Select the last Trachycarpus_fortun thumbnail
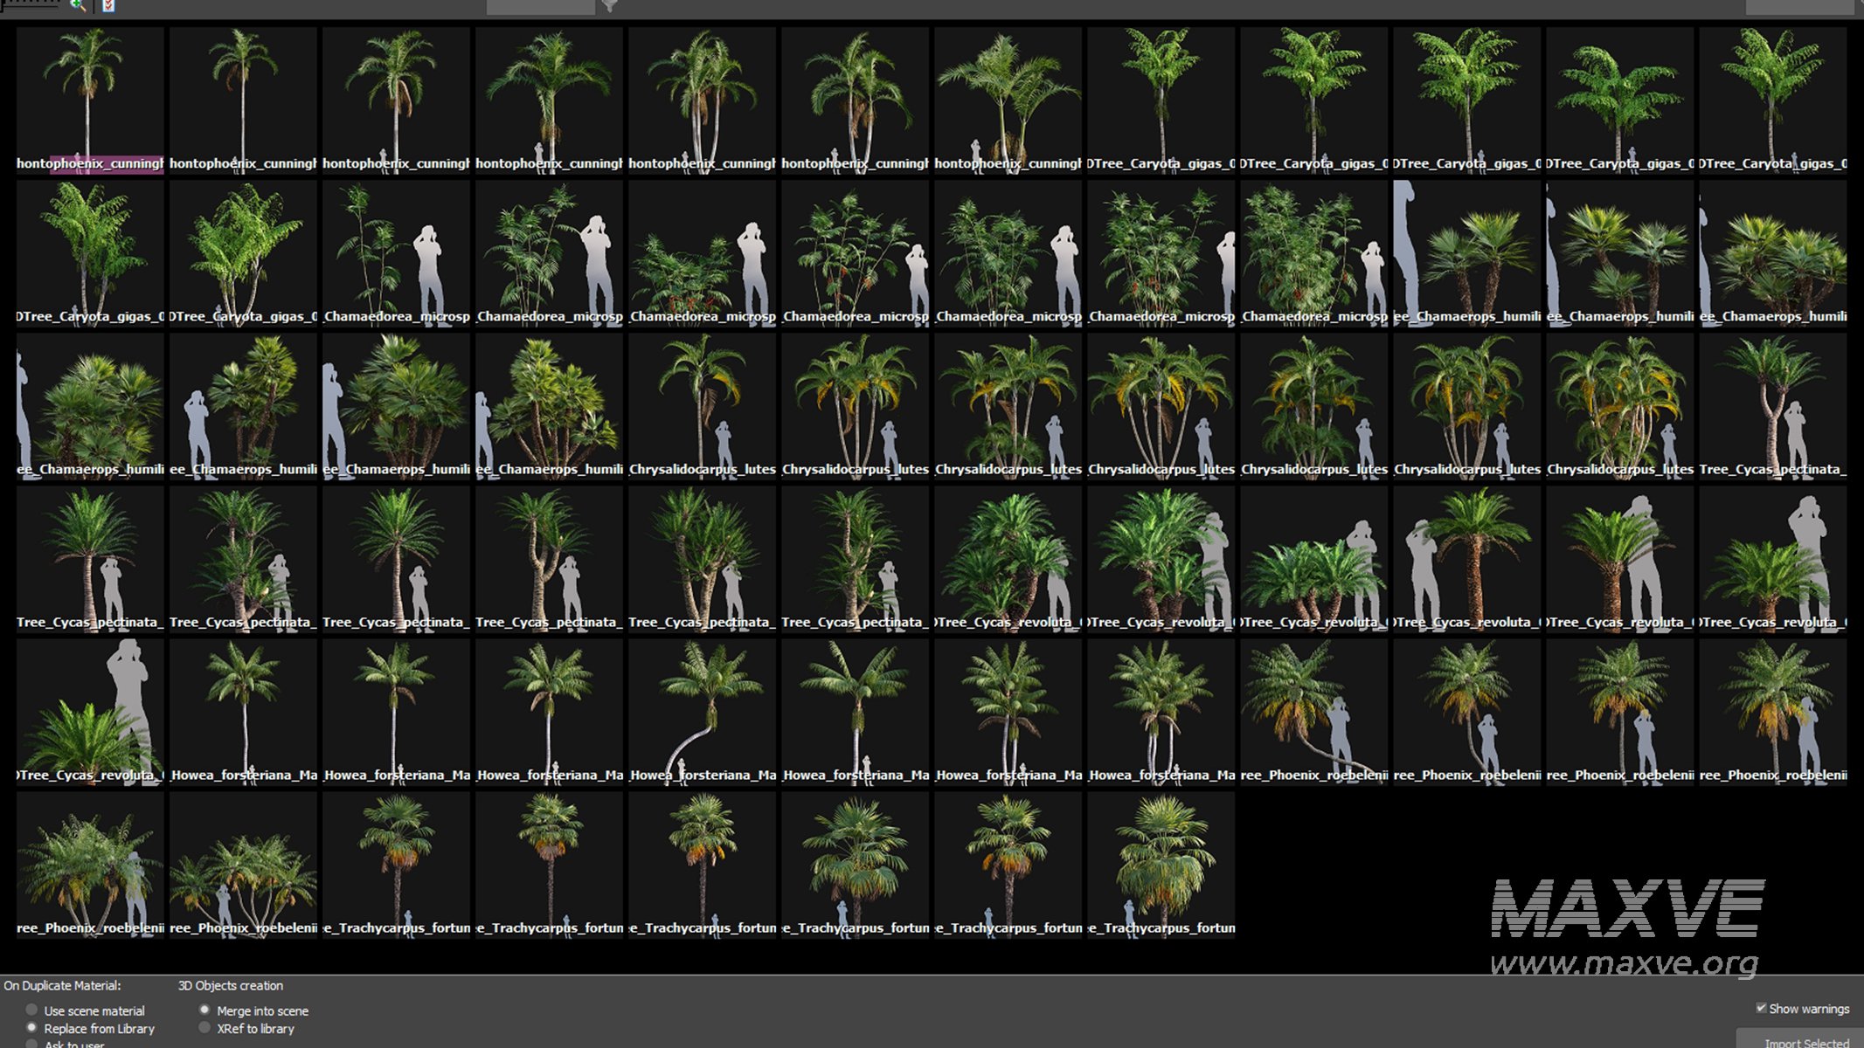Image resolution: width=1864 pixels, height=1048 pixels. coord(1161,863)
